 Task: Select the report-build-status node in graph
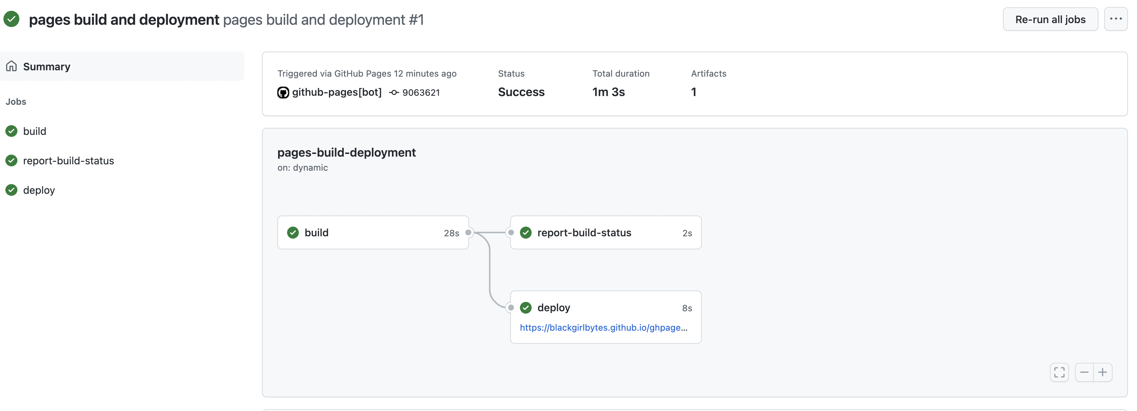[606, 232]
